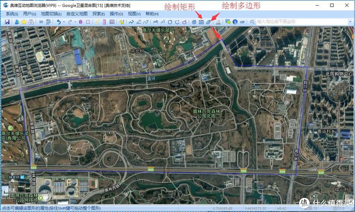Open the vertical ruler measure tool
The image size is (355, 212).
pos(105,22)
